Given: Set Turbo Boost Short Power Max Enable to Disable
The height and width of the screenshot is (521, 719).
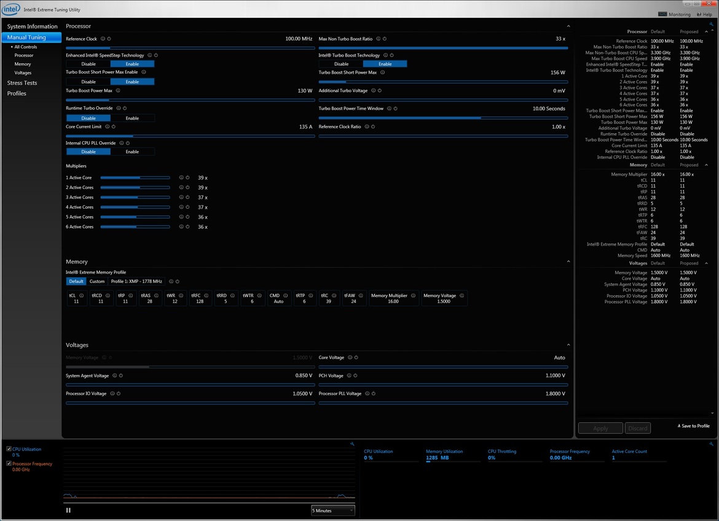Looking at the screenshot, I should 88,82.
